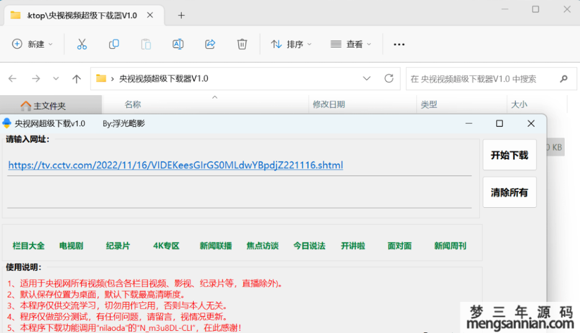Click the Paste clipboard icon in Explorer
The height and width of the screenshot is (333, 580).
coord(146,44)
